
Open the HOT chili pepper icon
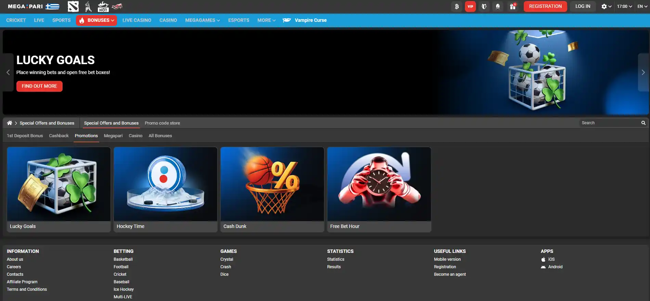pos(103,6)
